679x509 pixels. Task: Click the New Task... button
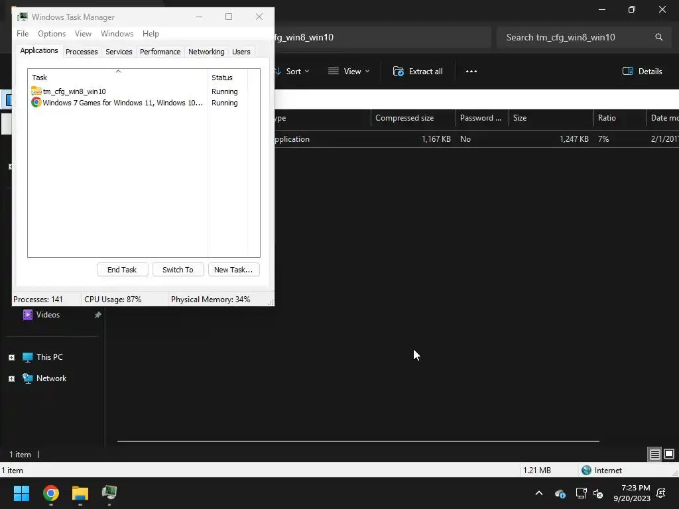pos(233,270)
